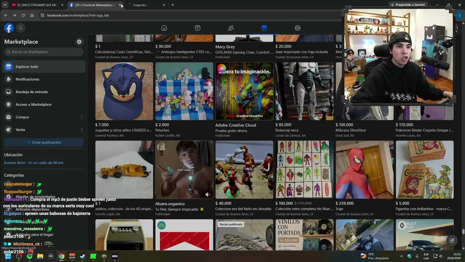
Task: Click the GTPLAYER Gaming Chair ad text
Action: [x=244, y=52]
